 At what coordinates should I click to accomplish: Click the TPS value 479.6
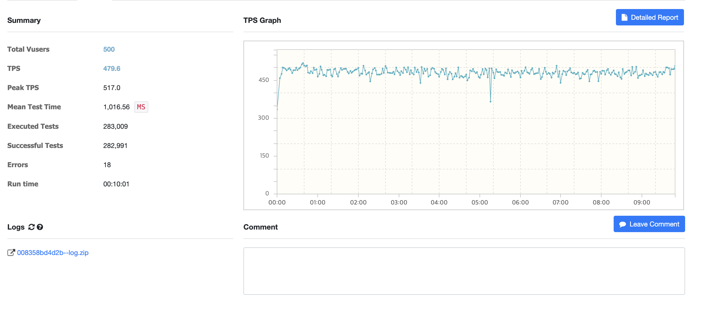click(x=112, y=69)
